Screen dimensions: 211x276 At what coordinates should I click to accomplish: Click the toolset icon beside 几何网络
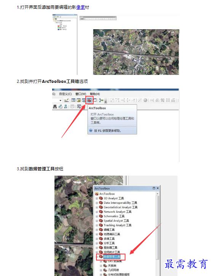105,270
